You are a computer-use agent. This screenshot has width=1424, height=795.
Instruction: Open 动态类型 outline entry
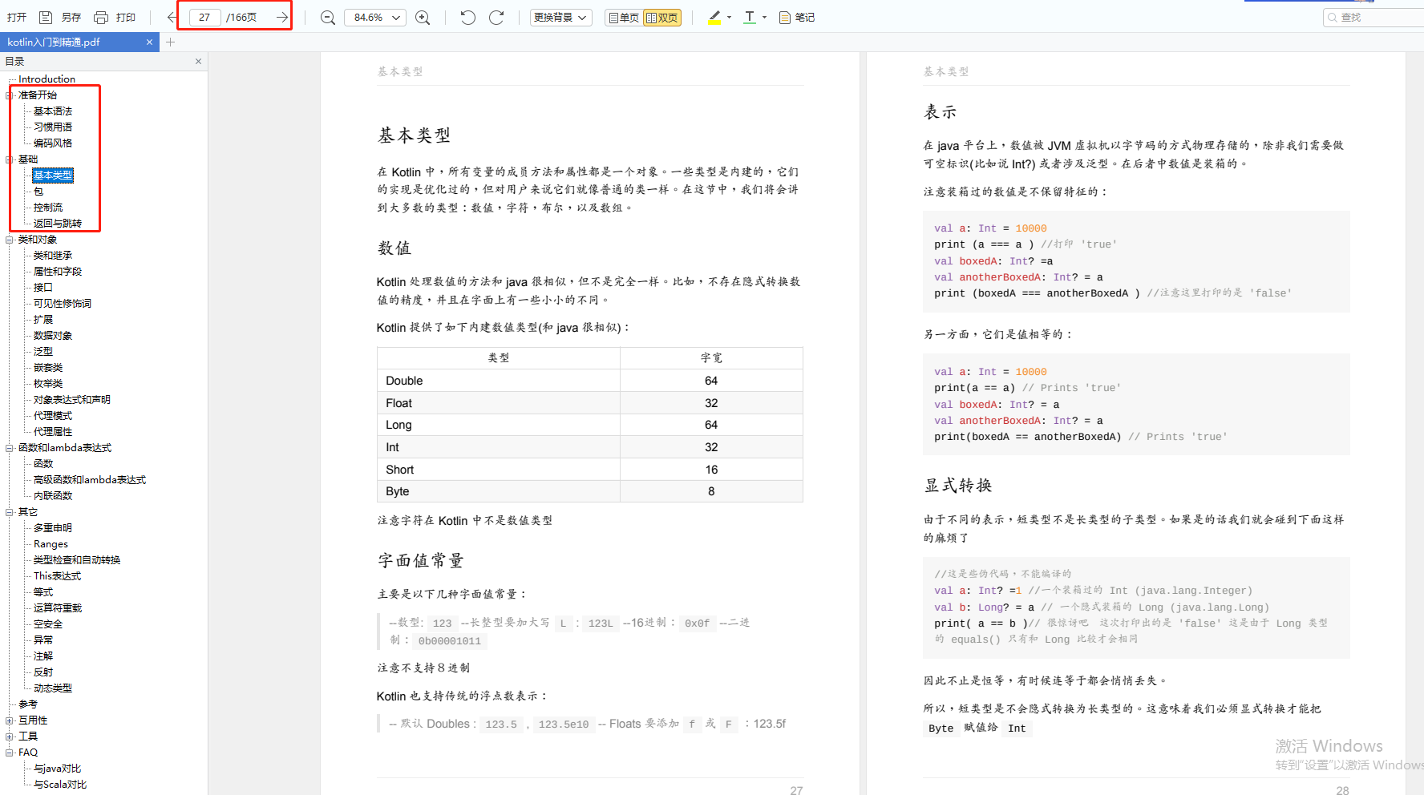[53, 688]
